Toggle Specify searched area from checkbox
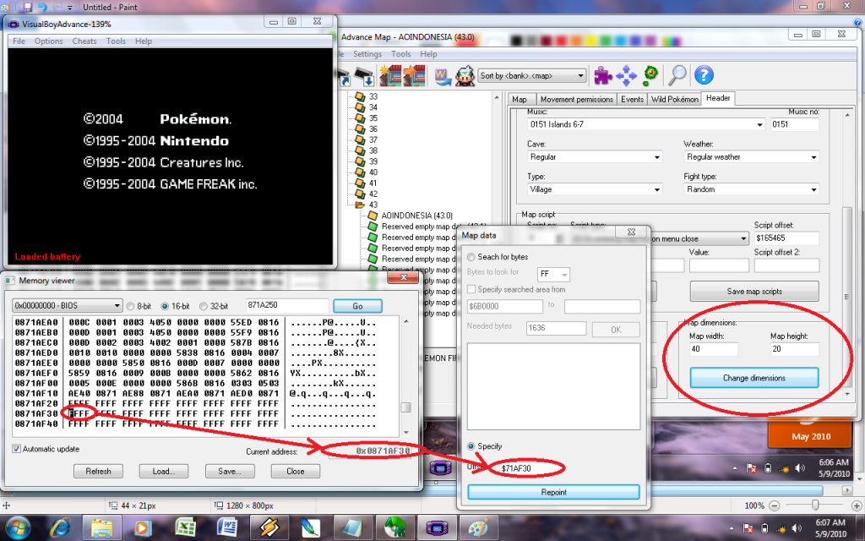 [471, 289]
